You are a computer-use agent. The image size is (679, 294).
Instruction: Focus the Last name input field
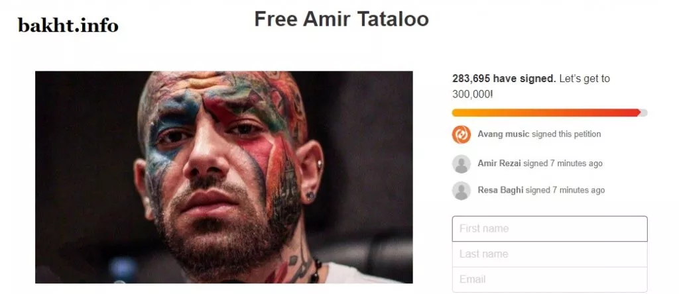coord(550,254)
